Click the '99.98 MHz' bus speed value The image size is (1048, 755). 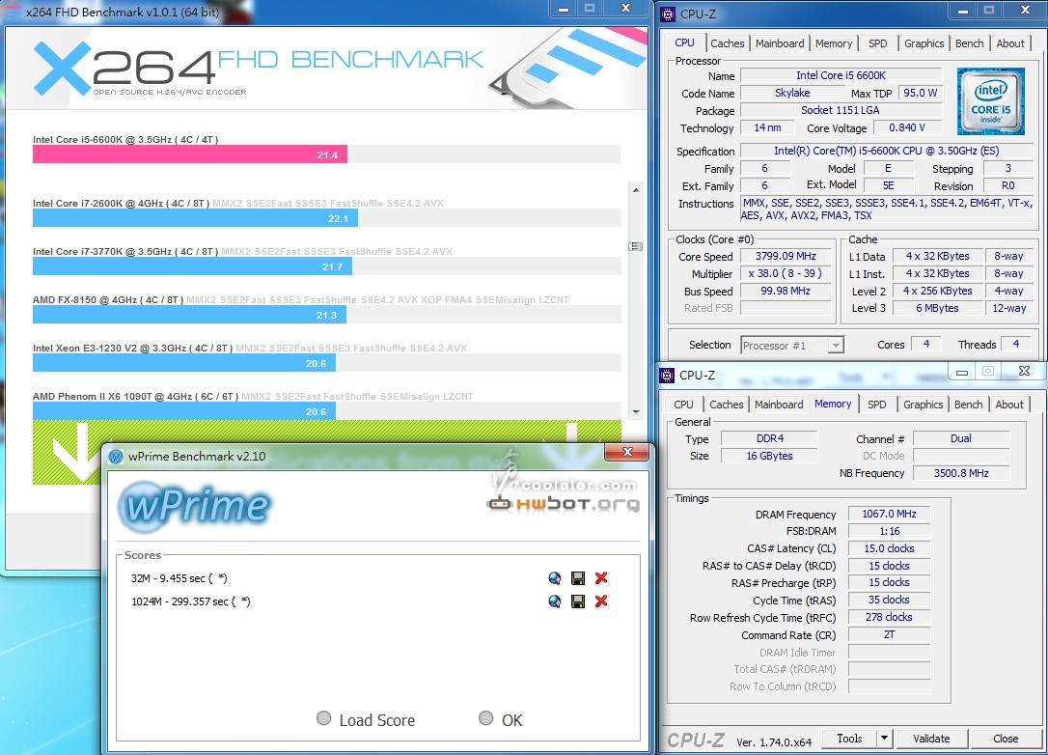pyautogui.click(x=786, y=291)
